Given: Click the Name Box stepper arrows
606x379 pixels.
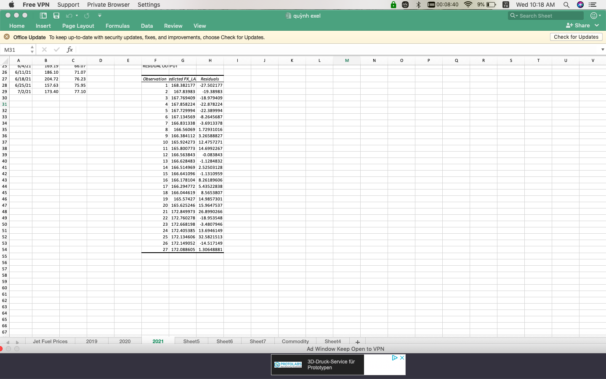Looking at the screenshot, I should coord(32,50).
